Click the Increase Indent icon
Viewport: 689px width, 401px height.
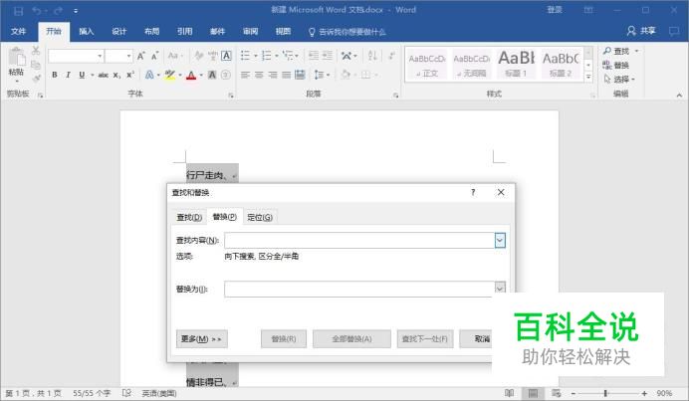[x=328, y=56]
